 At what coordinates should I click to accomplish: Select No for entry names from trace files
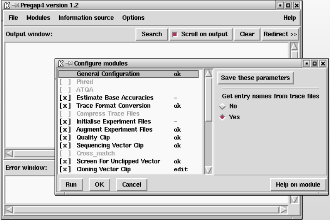pyautogui.click(x=222, y=106)
